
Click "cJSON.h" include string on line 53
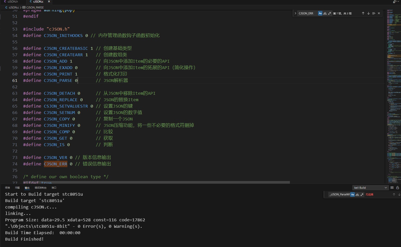click(58, 29)
